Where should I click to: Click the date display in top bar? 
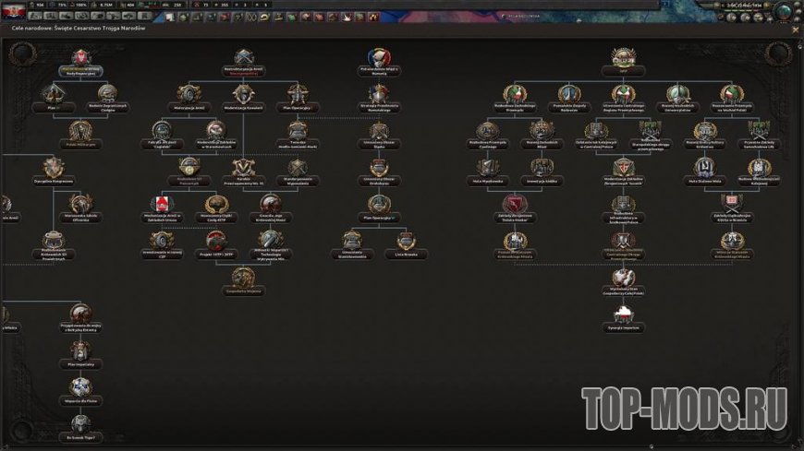[750, 5]
